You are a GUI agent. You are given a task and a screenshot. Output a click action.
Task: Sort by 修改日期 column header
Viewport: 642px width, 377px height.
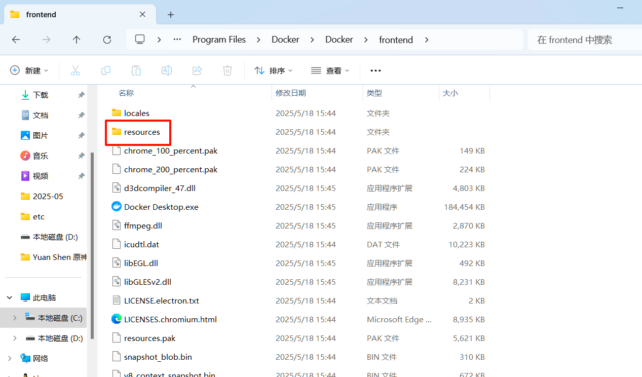[291, 93]
